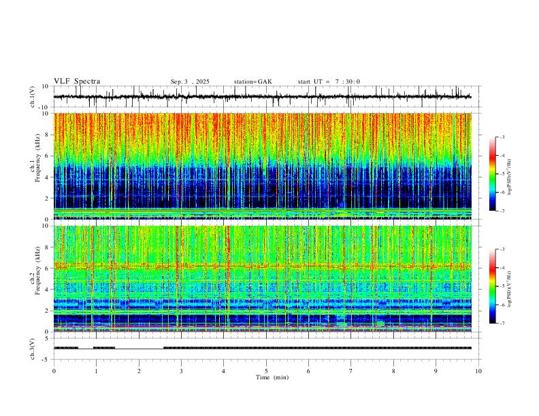Click the "start UT = 7 :30: 0" label

(x=329, y=82)
